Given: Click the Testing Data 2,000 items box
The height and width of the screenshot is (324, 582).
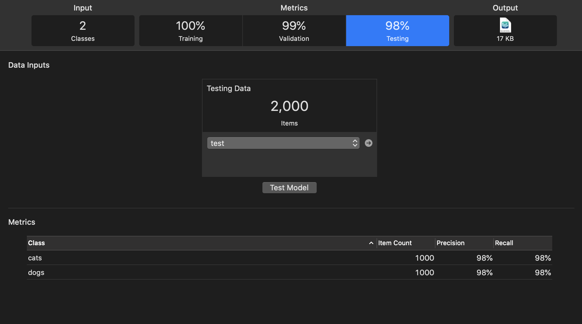Looking at the screenshot, I should (289, 106).
